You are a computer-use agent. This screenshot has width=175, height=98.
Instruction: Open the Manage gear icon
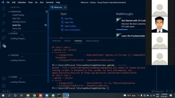[4, 86]
